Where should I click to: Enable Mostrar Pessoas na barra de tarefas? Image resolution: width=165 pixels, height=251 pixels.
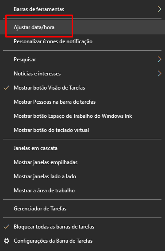click(82, 102)
